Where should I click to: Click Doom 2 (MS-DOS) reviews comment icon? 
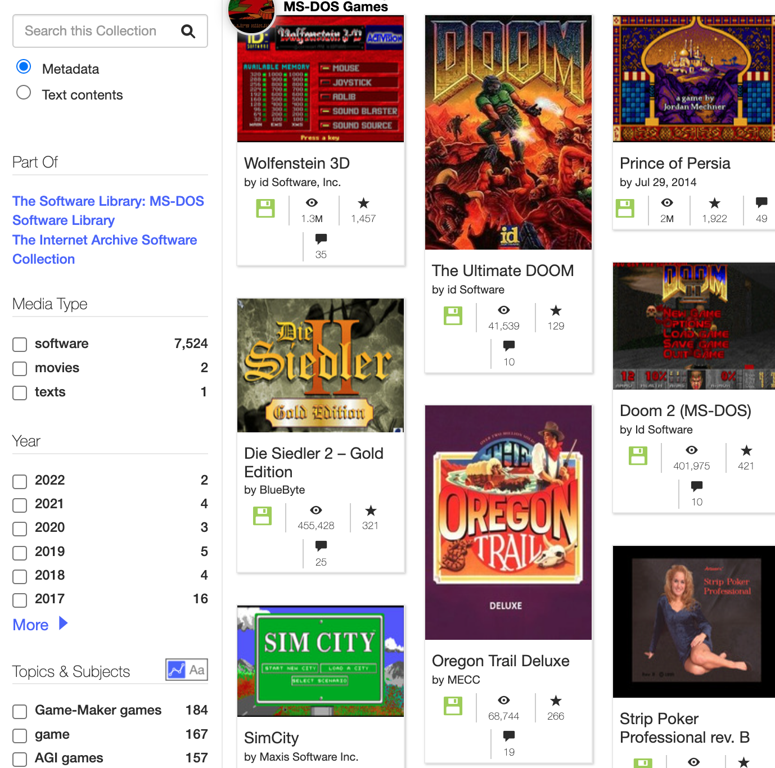[697, 486]
